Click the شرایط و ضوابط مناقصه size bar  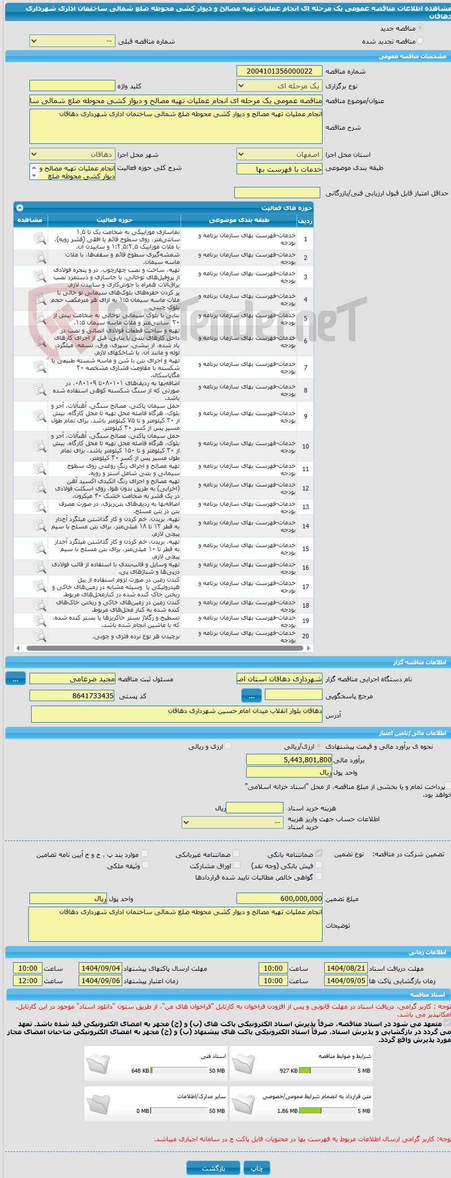pos(327,1070)
